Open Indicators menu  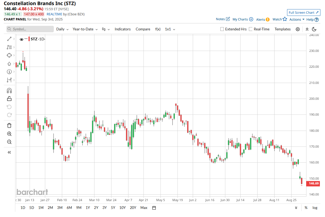coord(123,29)
